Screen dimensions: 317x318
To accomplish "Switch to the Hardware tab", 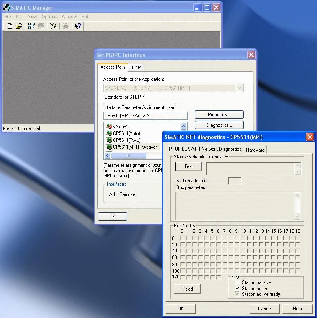I will point(255,150).
